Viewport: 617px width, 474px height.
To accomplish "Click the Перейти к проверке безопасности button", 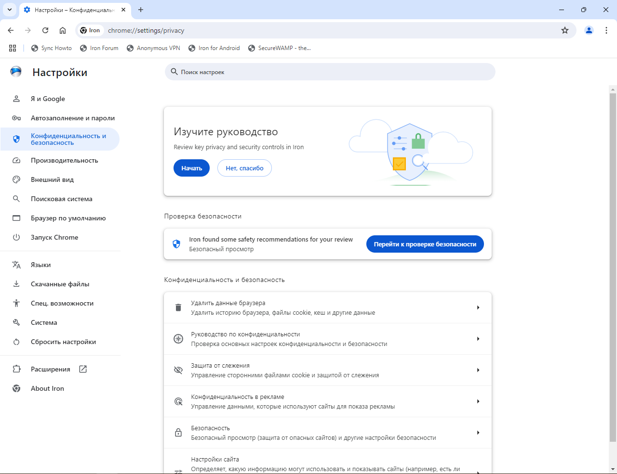I will click(425, 244).
